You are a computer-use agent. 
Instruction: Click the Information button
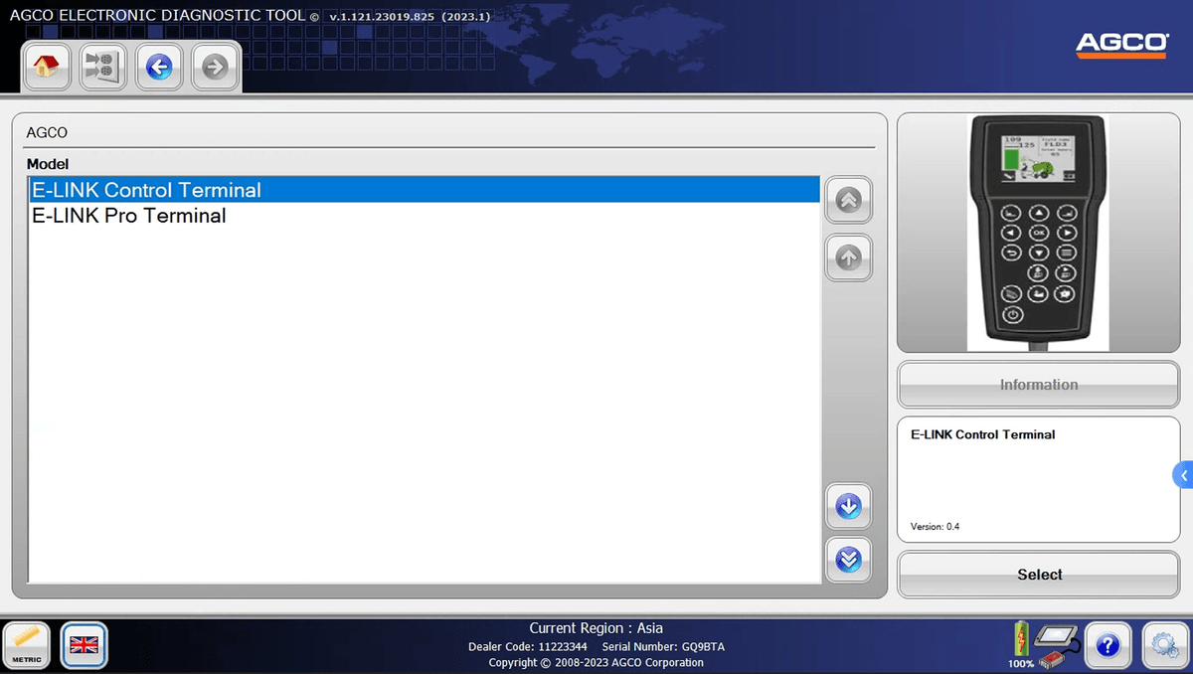tap(1038, 385)
